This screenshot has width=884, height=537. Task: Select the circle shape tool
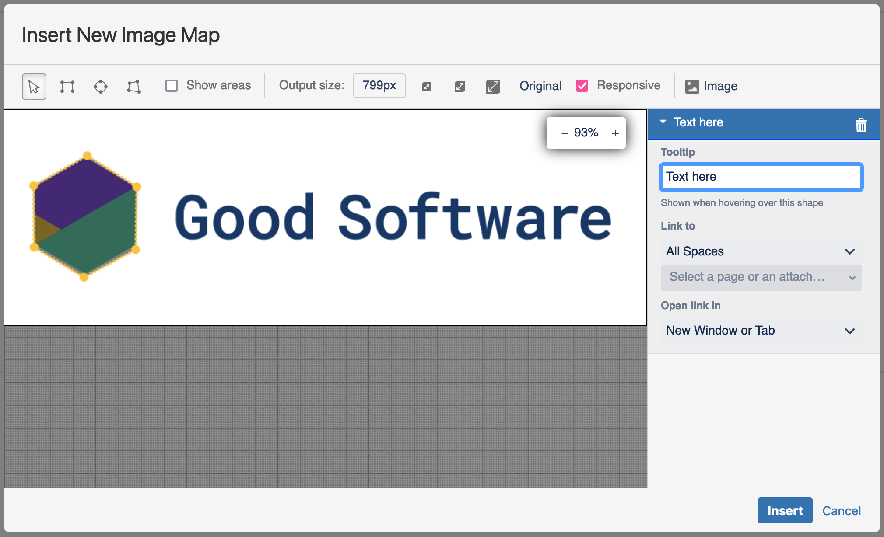100,86
